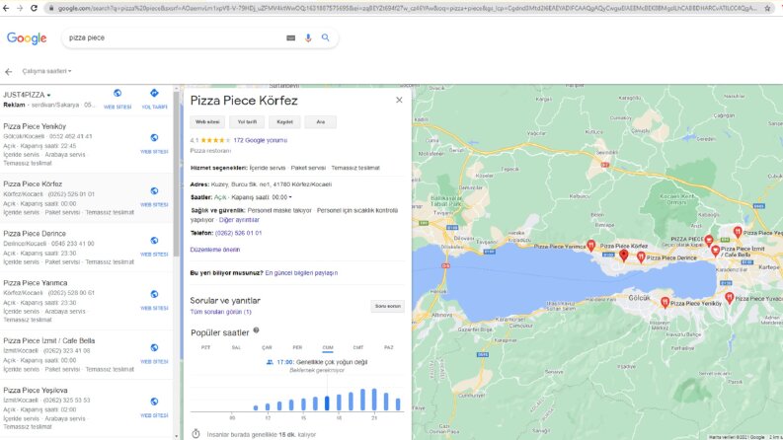Click the browser forward arrow
This screenshot has height=440, width=783.
point(20,8)
